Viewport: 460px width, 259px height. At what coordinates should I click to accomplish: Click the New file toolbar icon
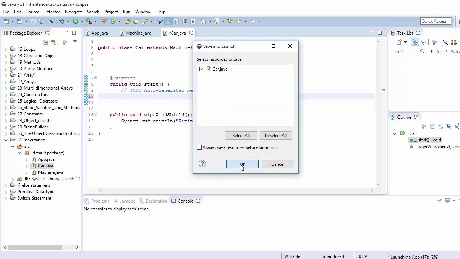click(x=6, y=21)
